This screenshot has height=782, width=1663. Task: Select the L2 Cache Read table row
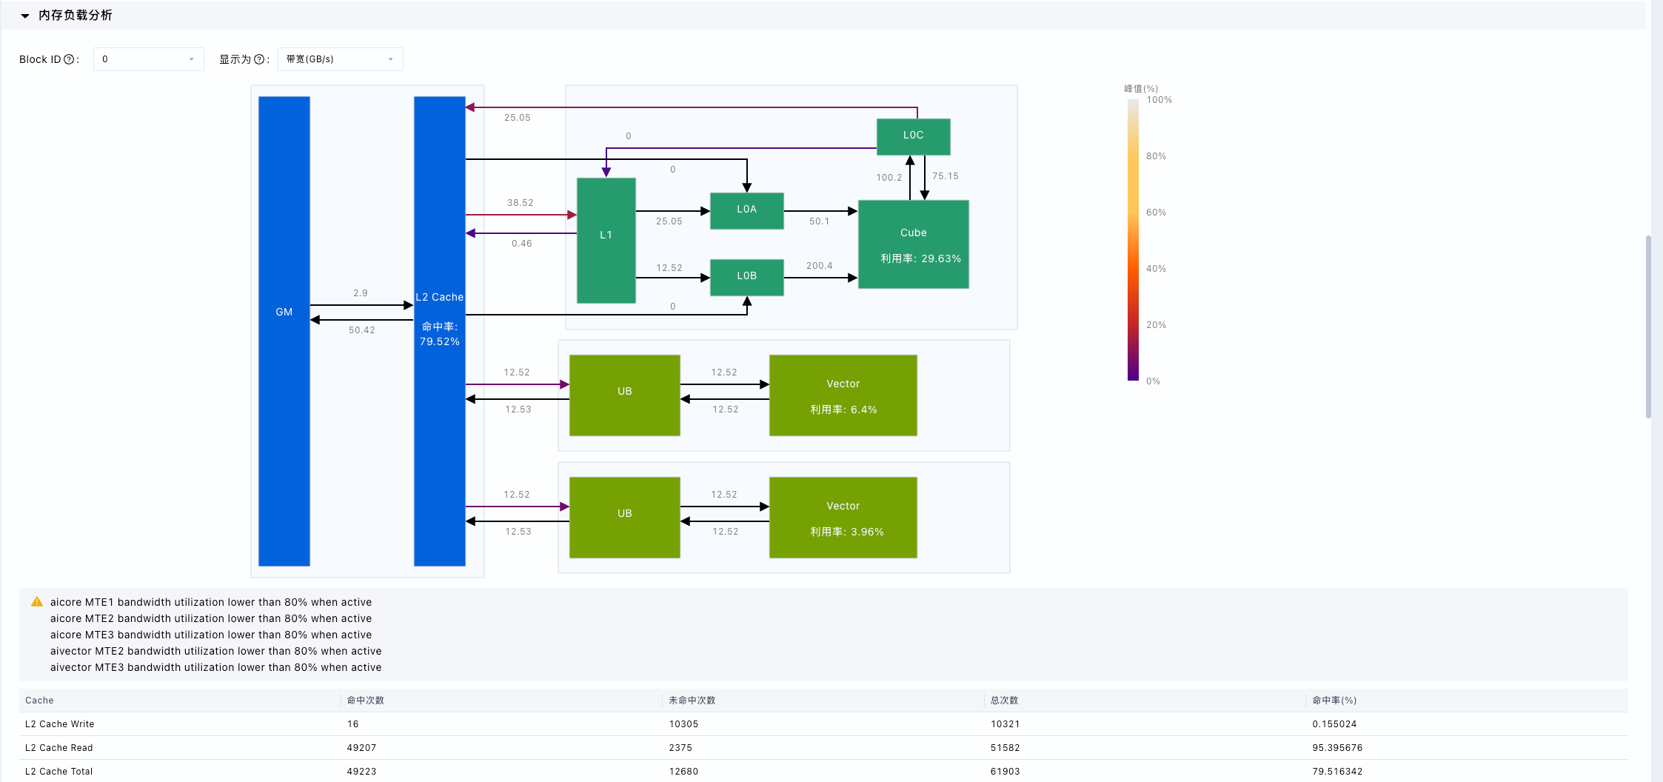click(x=823, y=748)
